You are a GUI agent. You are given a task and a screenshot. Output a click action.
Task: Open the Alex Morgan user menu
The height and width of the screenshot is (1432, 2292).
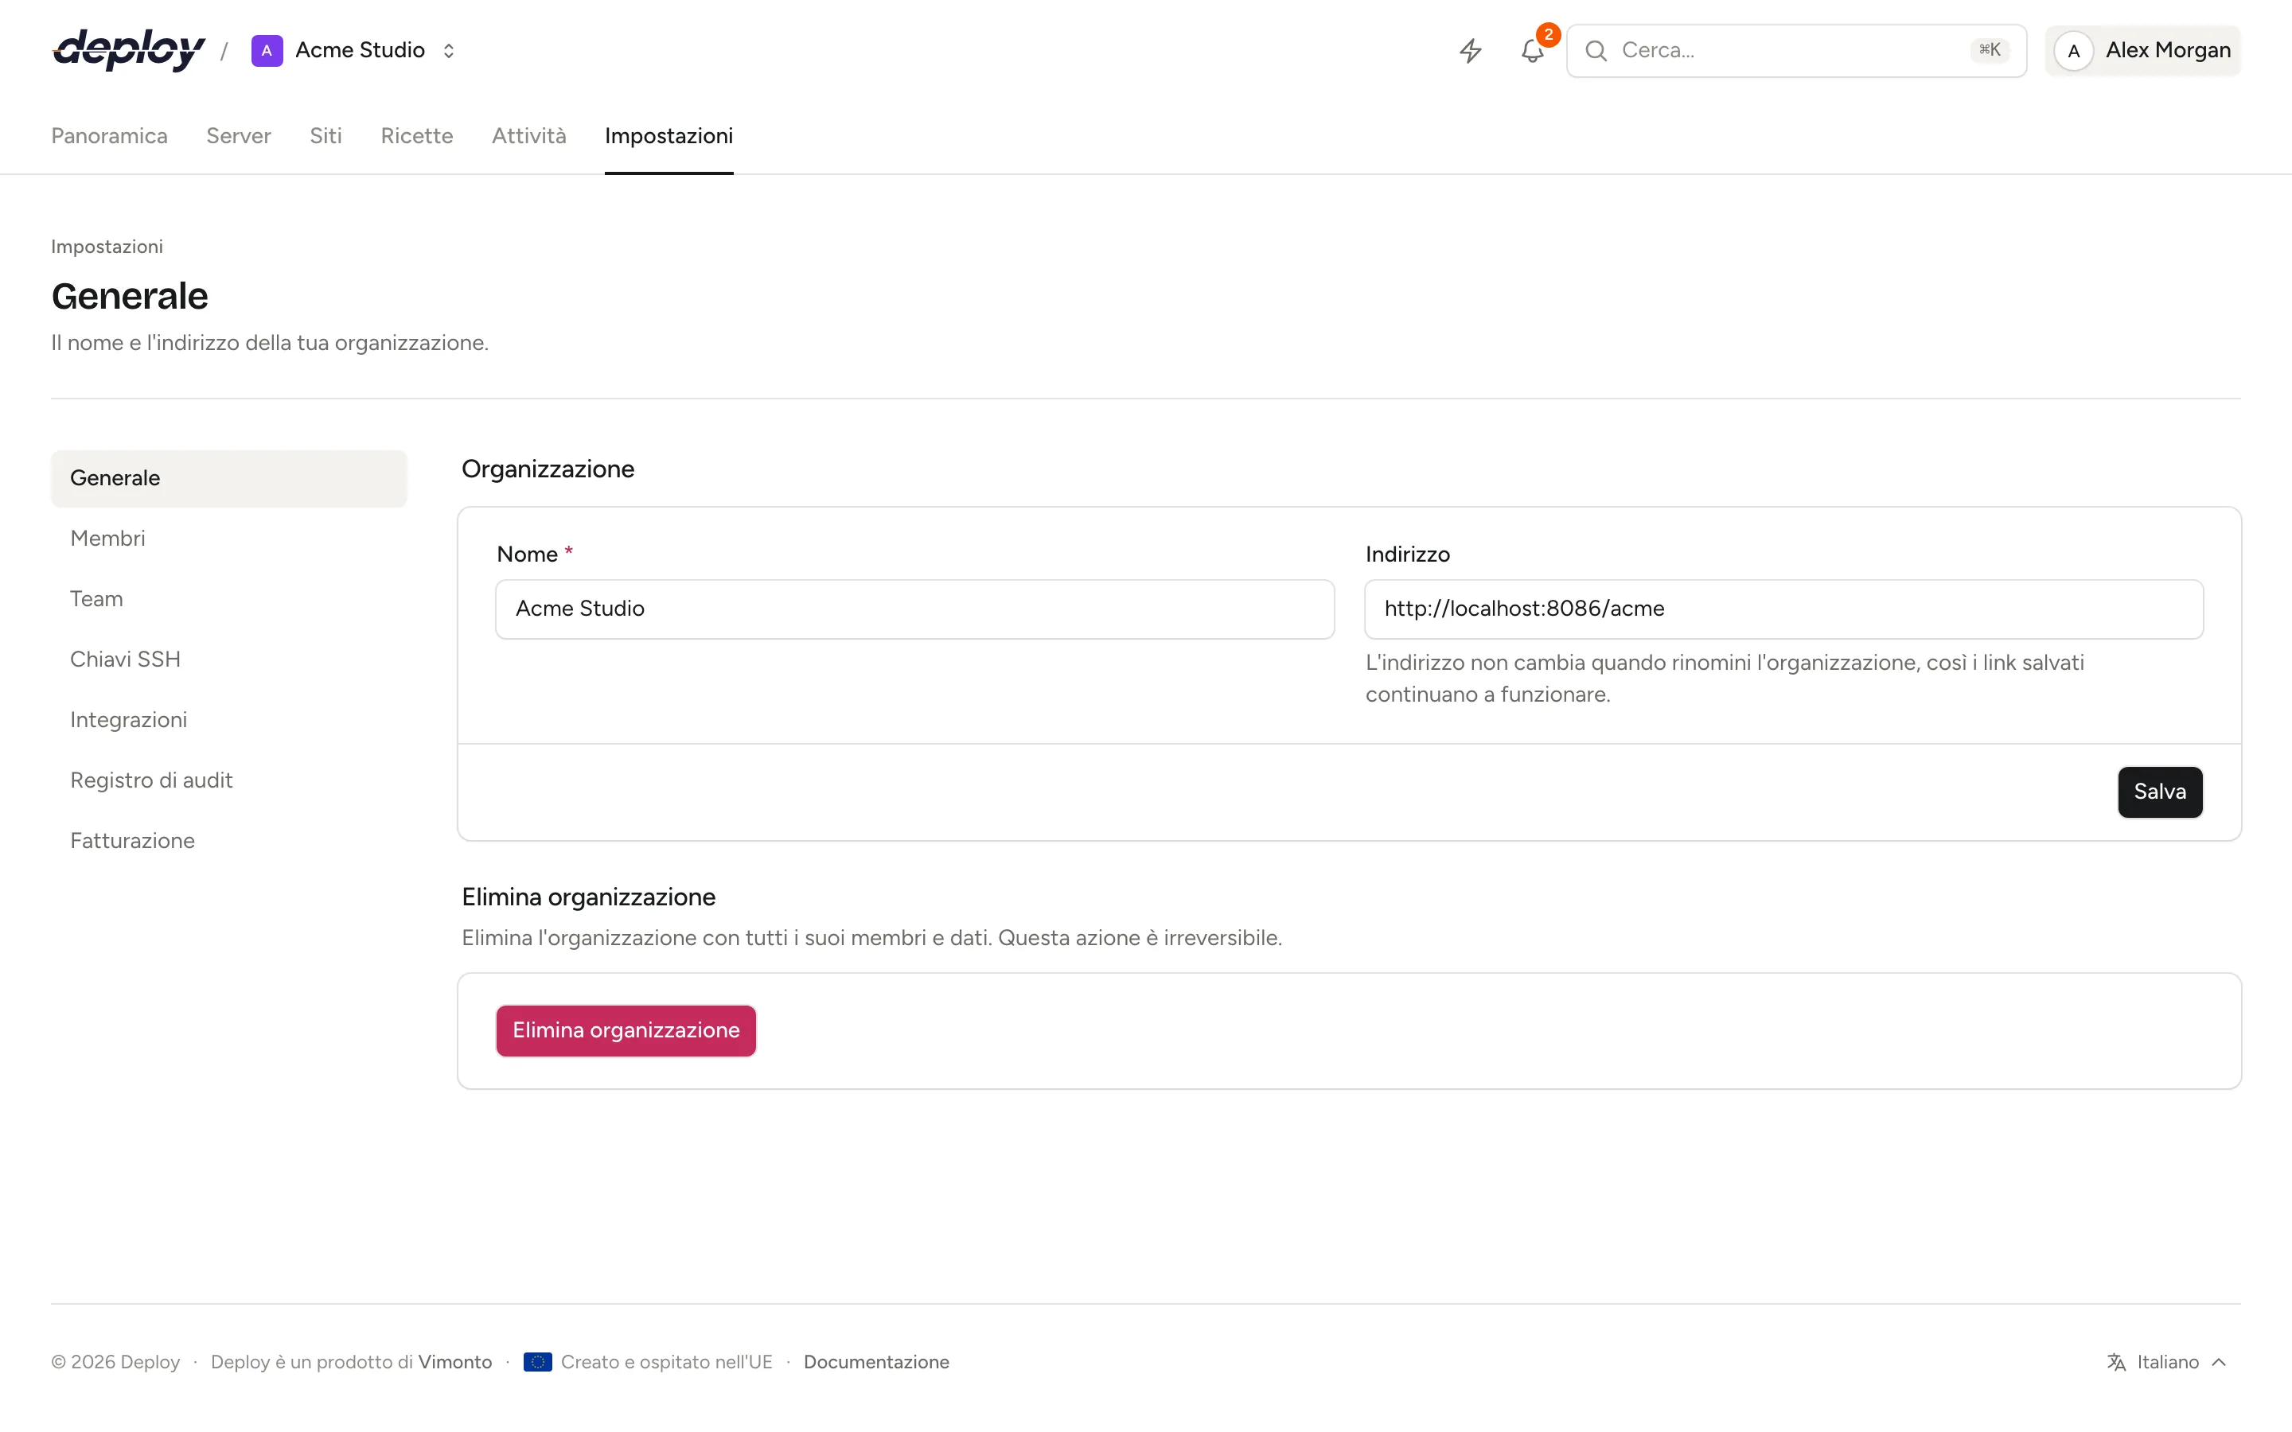click(x=2143, y=51)
